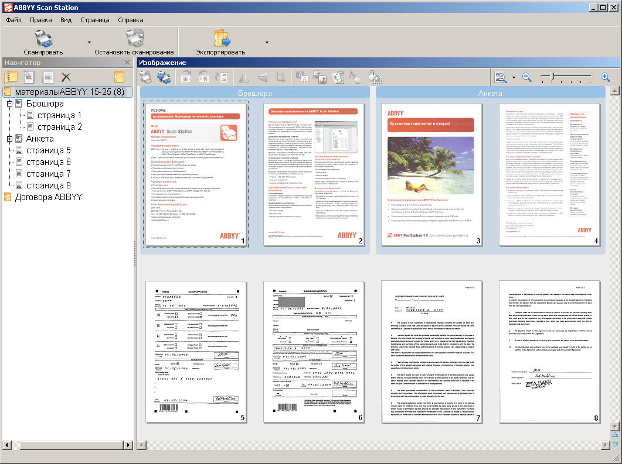Select page thumbnail 2
Viewport: 622px width, 464px height.
point(314,174)
